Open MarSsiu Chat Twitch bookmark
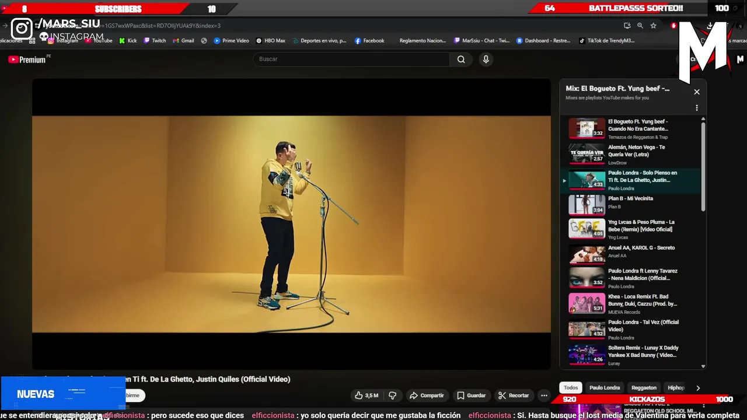This screenshot has height=420, width=747. pos(481,41)
